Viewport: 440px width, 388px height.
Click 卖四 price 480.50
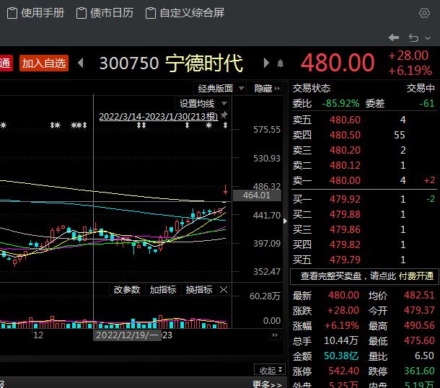click(345, 136)
